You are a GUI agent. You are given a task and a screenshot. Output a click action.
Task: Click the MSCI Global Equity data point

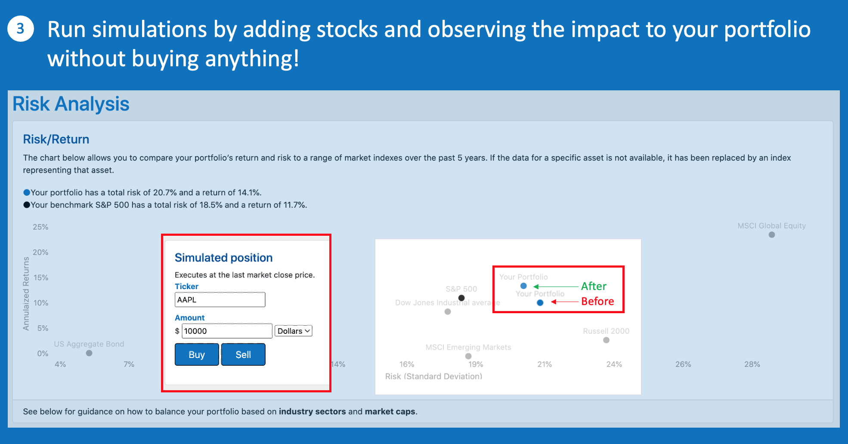tap(772, 234)
